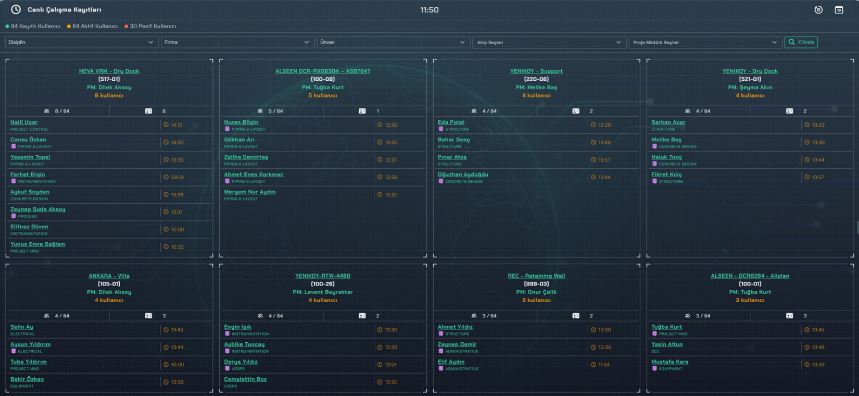Viewport: 859px width, 396px height.
Task: Click the circular R refresh icon
Action: [818, 10]
